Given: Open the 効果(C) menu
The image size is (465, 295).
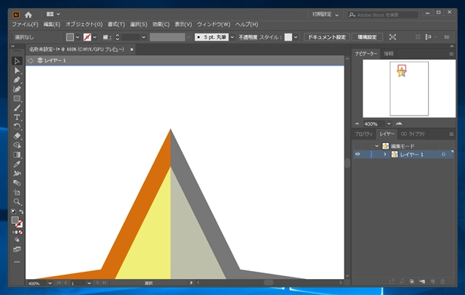Looking at the screenshot, I should tap(161, 24).
